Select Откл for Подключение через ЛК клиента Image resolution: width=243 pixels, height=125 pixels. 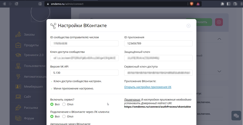[64, 116]
